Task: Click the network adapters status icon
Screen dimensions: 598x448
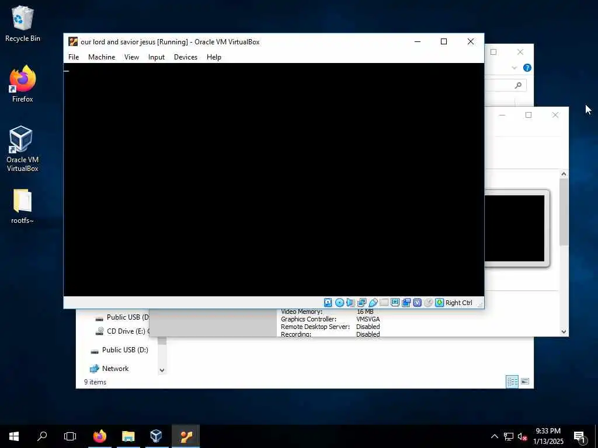Action: pyautogui.click(x=361, y=303)
